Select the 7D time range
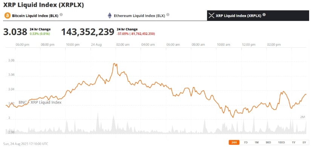Screen dimensions: 311x147 point(245,142)
